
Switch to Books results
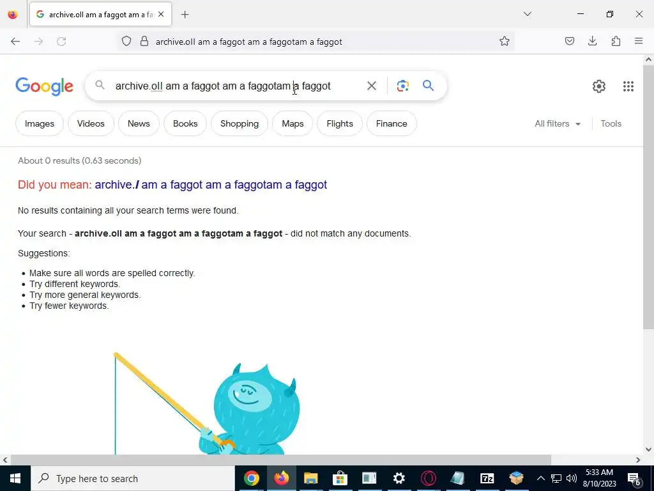(x=185, y=123)
